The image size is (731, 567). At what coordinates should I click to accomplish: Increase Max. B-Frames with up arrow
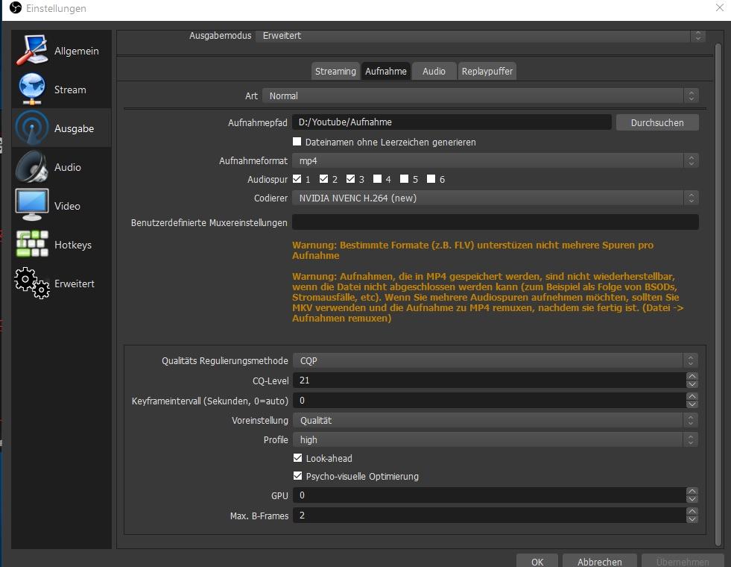click(x=692, y=511)
